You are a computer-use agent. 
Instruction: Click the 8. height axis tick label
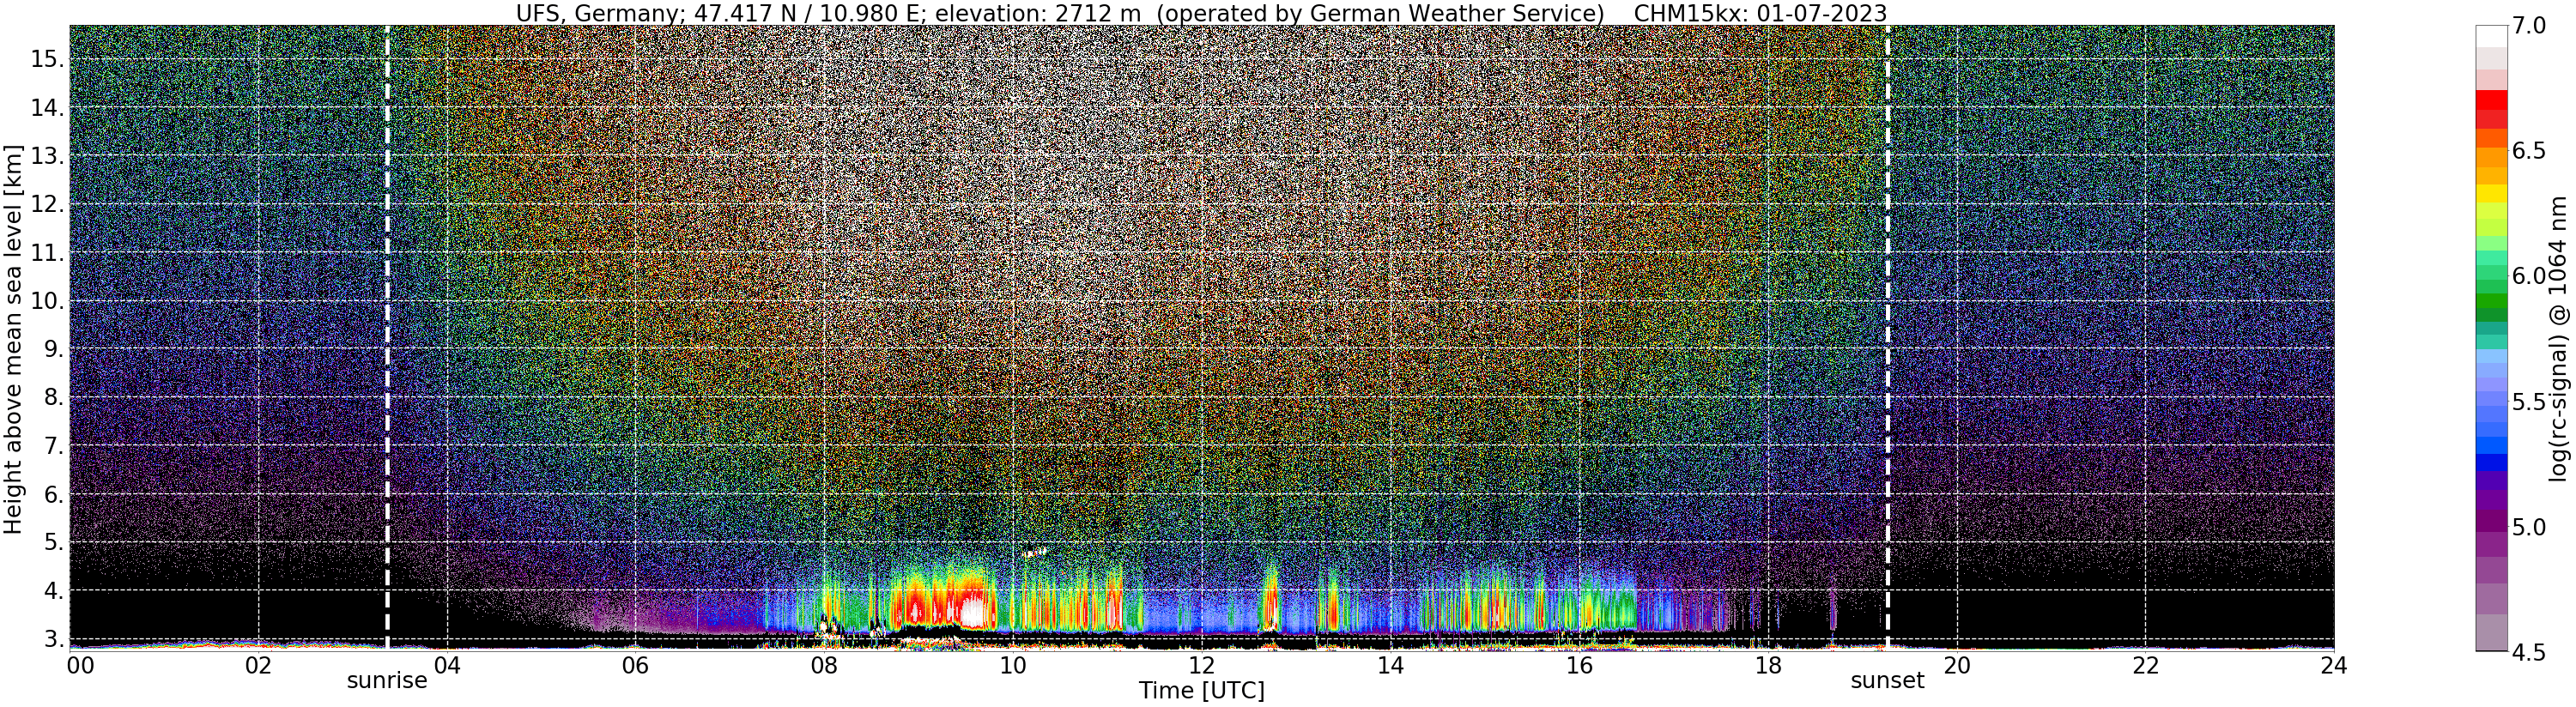(54, 398)
